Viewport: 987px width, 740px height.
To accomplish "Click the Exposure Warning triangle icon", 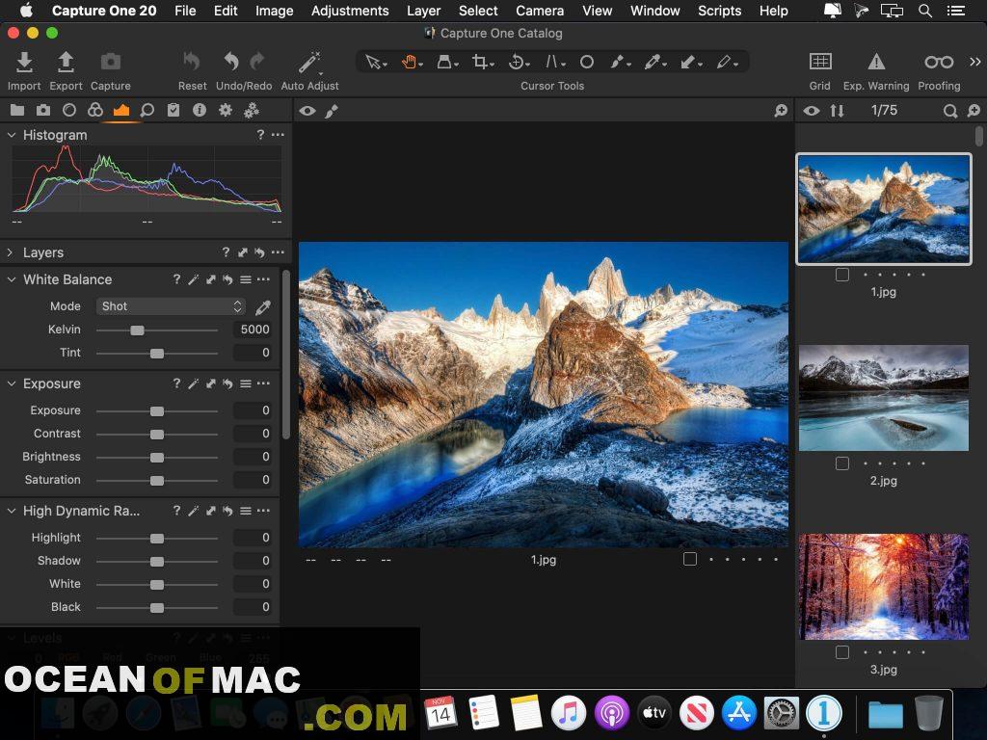I will (x=876, y=62).
